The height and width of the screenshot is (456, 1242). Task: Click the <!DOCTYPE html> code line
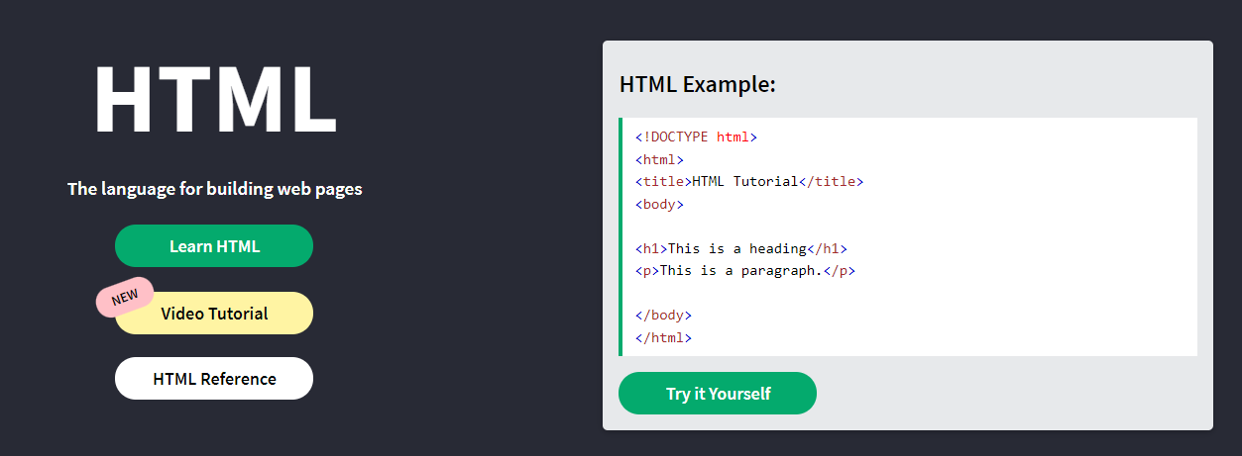coord(696,137)
